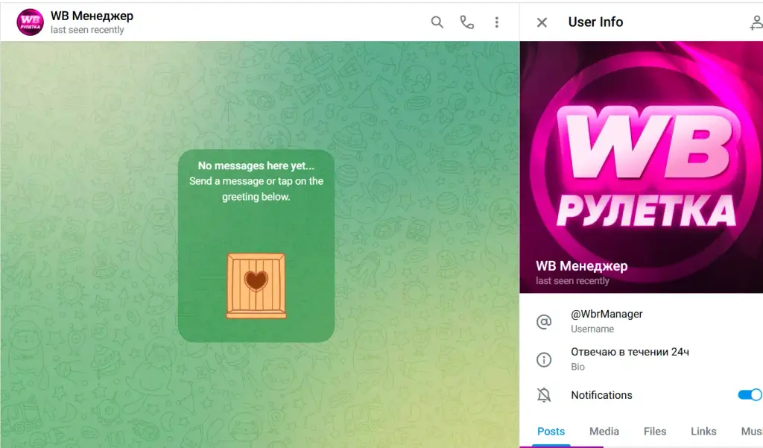
Task: Toggle the Notifications switch off
Action: (x=750, y=394)
